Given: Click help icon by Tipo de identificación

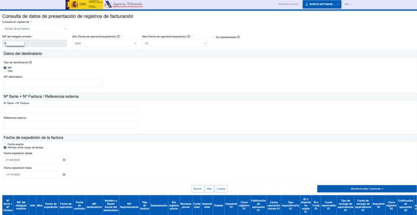Looking at the screenshot, I should (x=31, y=63).
